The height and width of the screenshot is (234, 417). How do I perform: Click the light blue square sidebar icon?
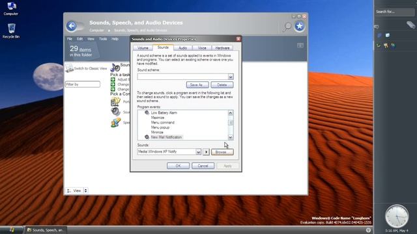(x=388, y=35)
